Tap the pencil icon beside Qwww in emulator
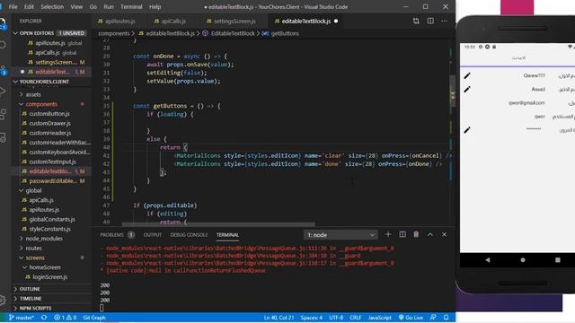Screen dimensions: 575x323 (x=467, y=75)
